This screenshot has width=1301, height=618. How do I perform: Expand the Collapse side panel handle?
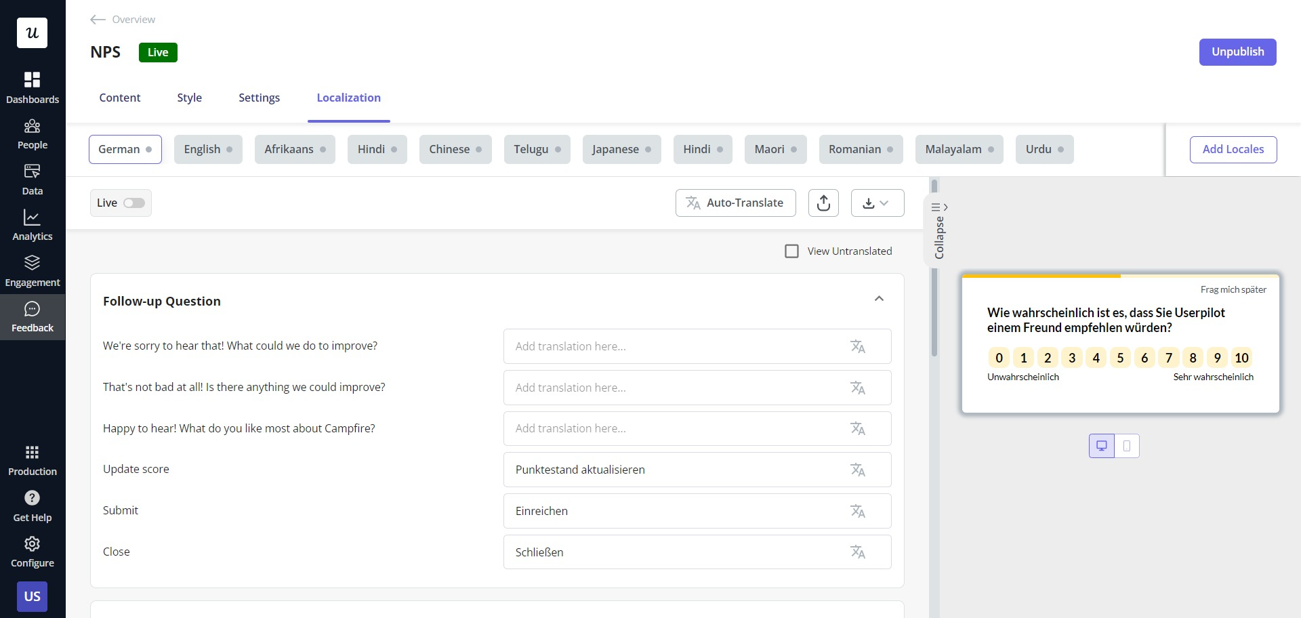coord(940,230)
